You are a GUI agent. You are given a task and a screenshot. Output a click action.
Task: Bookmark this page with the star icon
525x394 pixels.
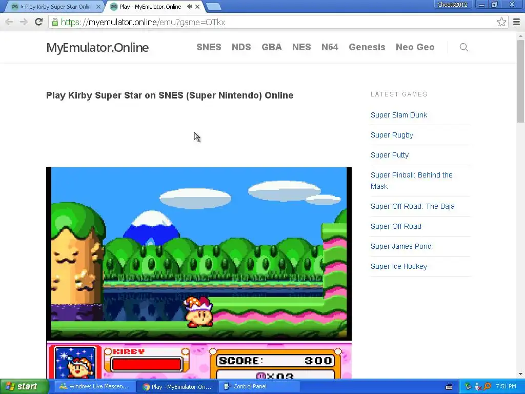pyautogui.click(x=501, y=22)
